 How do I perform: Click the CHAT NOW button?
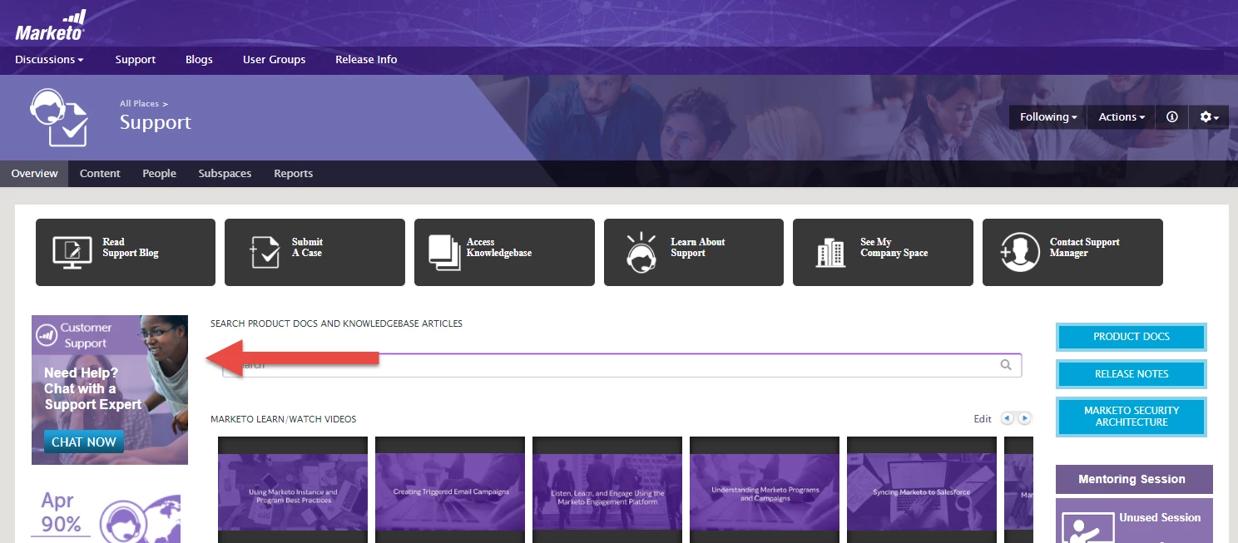click(x=84, y=442)
